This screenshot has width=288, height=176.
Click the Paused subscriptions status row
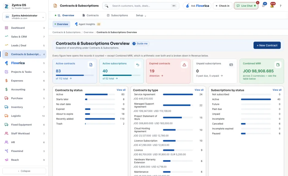[246, 133]
